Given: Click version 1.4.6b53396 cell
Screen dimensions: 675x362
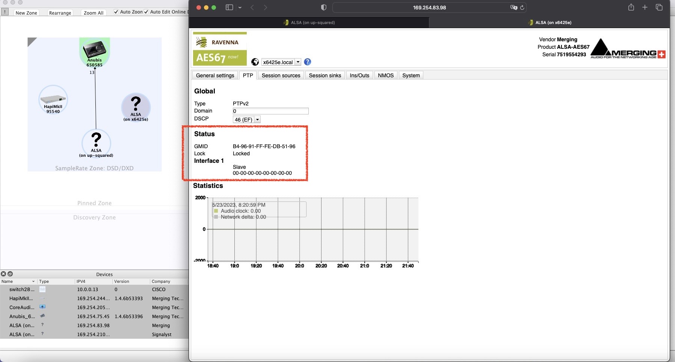Looking at the screenshot, I should (128, 316).
